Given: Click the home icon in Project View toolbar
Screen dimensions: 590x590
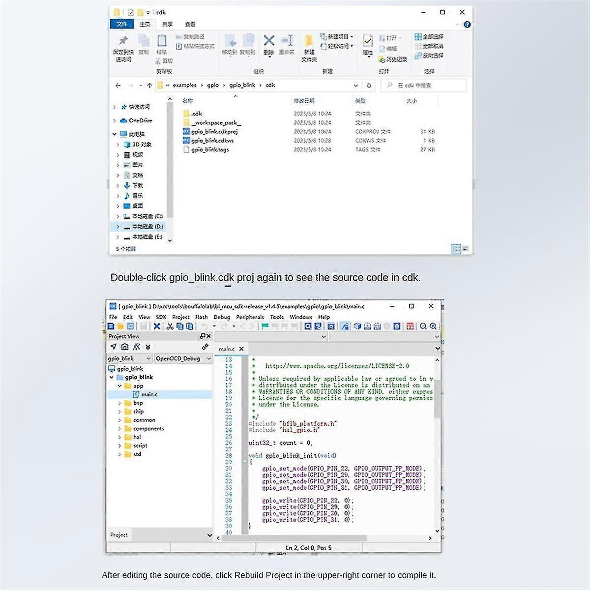Looking at the screenshot, I should click(x=125, y=347).
